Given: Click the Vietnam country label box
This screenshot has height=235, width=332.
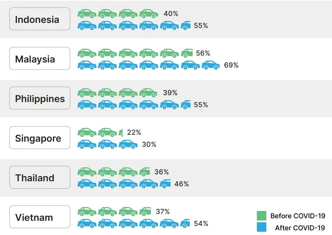Looking at the screenshot, I should (x=40, y=217).
